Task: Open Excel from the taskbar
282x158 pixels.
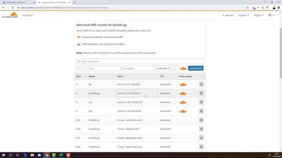Action: [x=61, y=155]
